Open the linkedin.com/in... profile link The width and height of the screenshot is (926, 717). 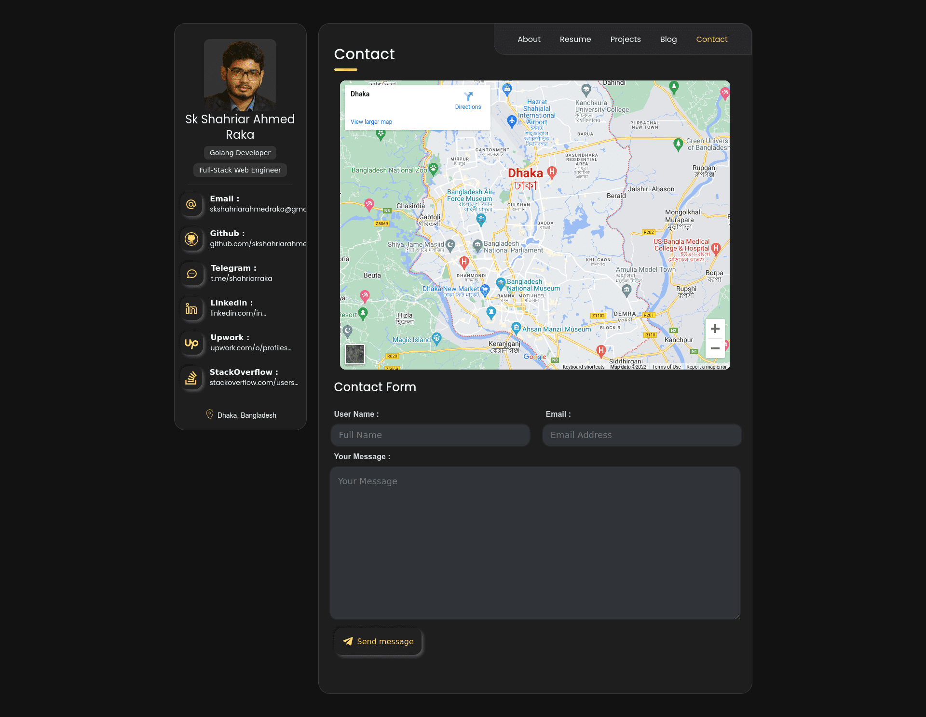click(238, 313)
